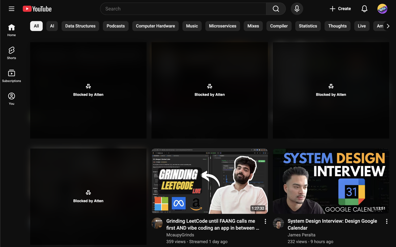The width and height of the screenshot is (396, 247).
Task: Click '359 views · Streamed 1 day ago'
Action: (x=197, y=242)
